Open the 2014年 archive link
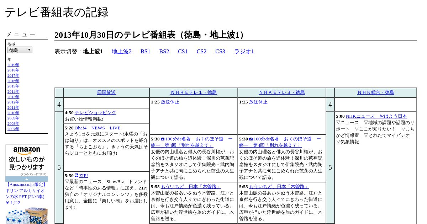The image size is (427, 224). [x=13, y=91]
